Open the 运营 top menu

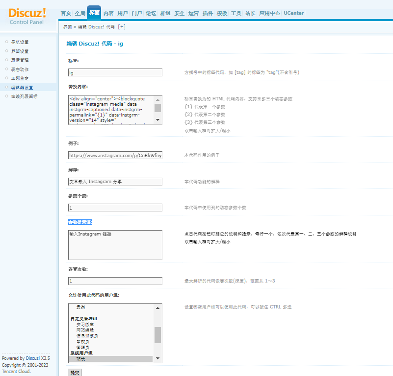pyautogui.click(x=193, y=13)
